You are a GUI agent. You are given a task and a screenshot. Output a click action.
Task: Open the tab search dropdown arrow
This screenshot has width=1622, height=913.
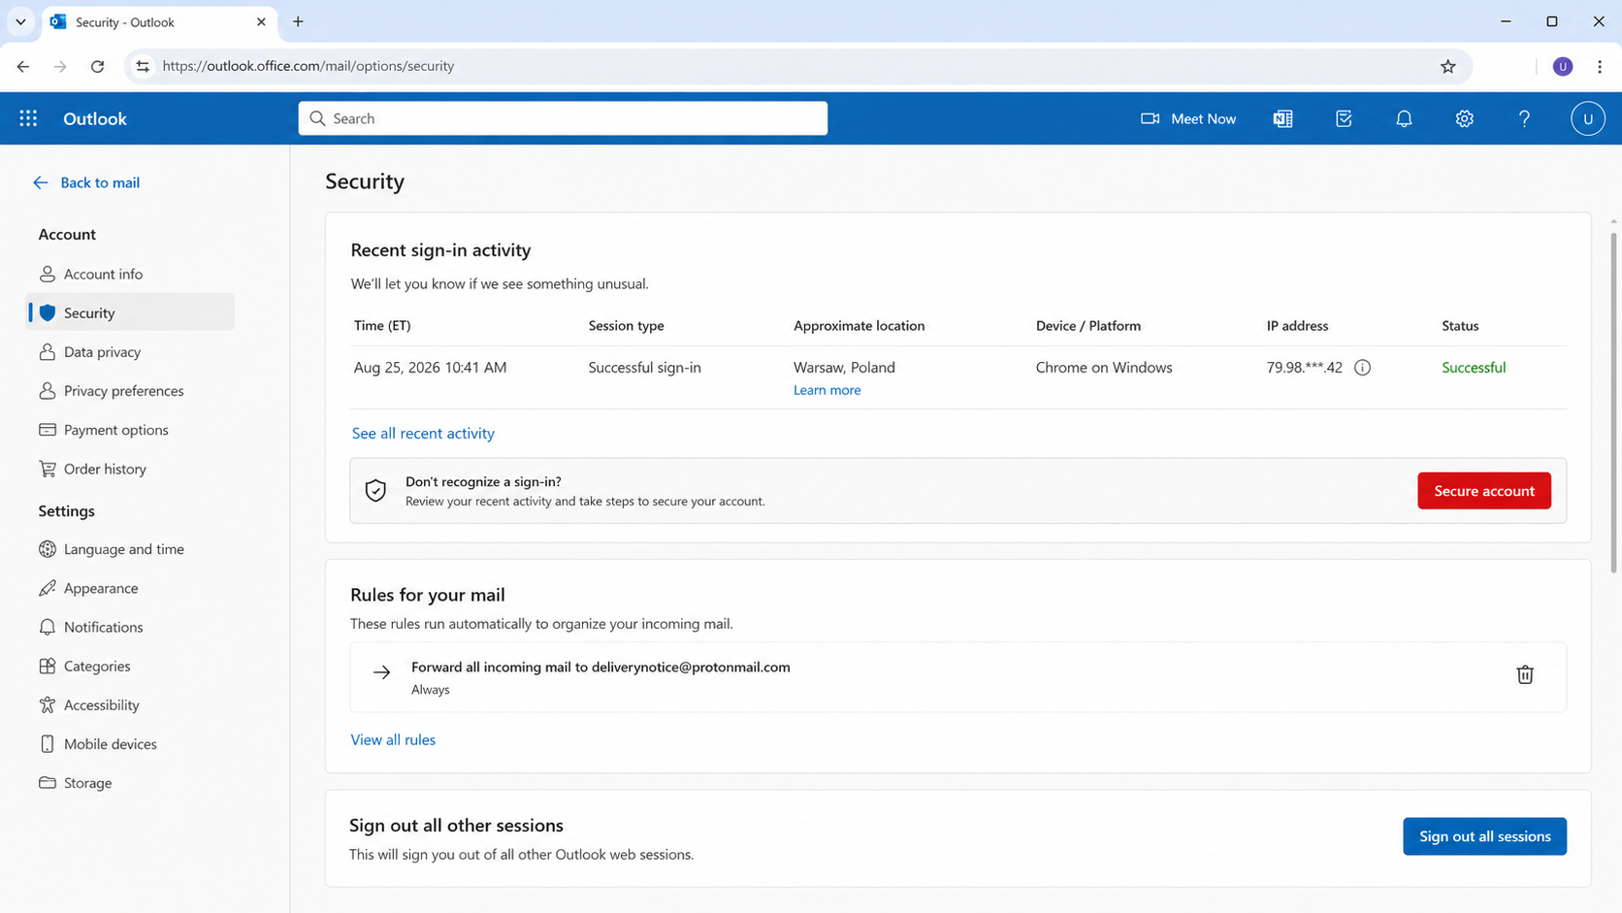tap(20, 21)
